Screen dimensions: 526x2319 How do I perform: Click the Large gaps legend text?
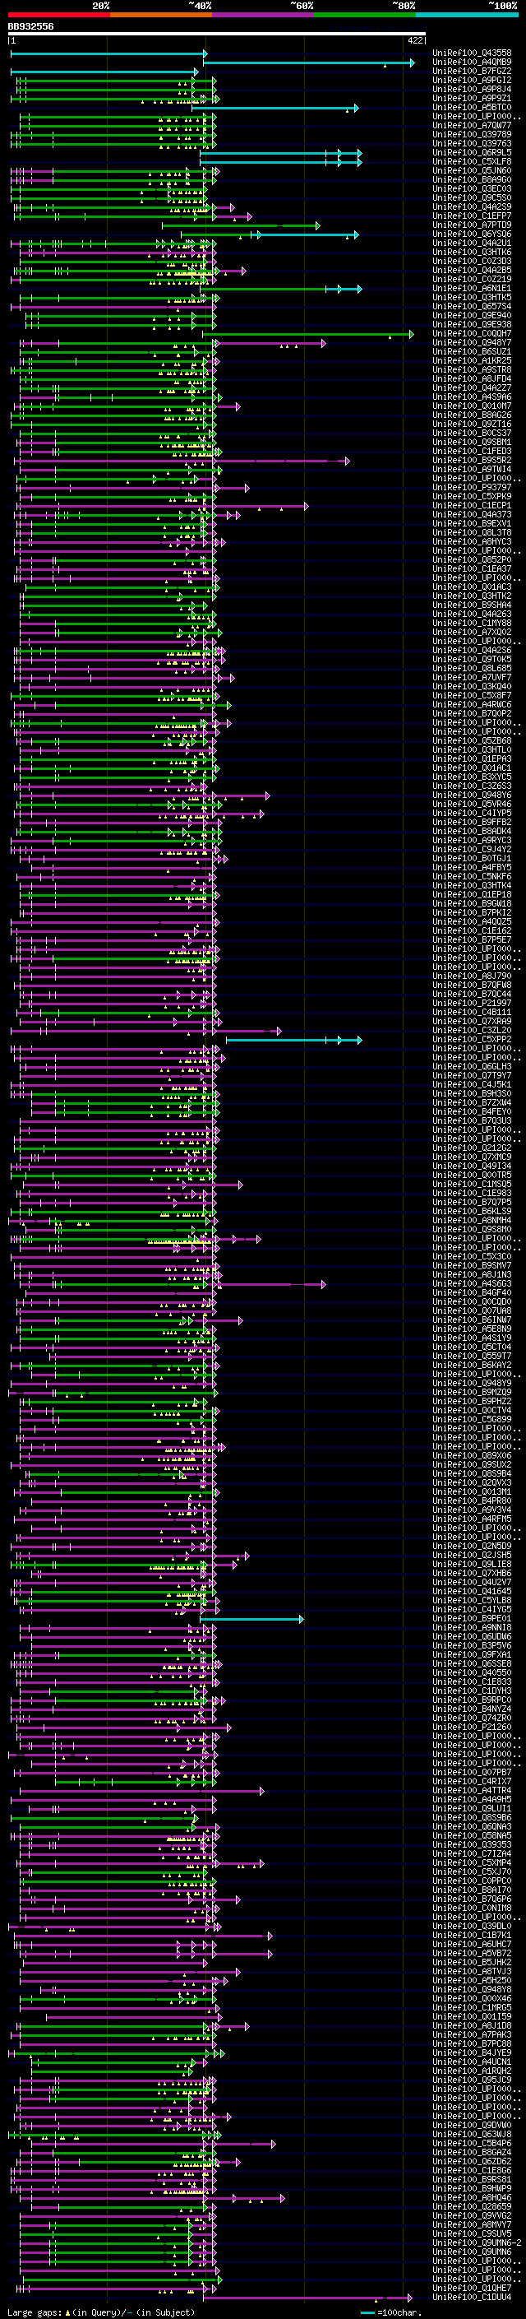tap(33, 2312)
